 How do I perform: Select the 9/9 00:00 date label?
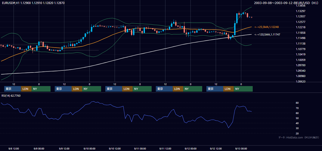point(39,148)
